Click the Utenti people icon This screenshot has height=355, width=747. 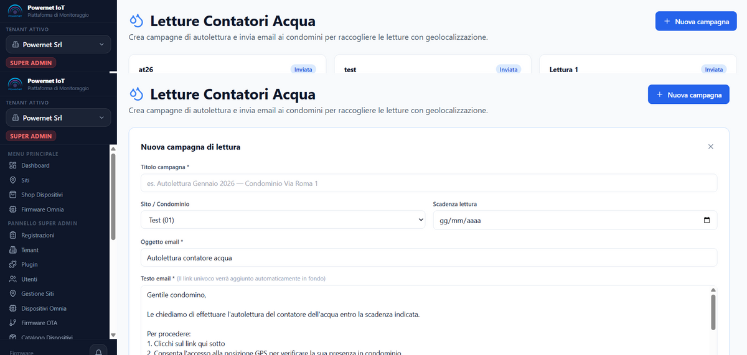(13, 279)
